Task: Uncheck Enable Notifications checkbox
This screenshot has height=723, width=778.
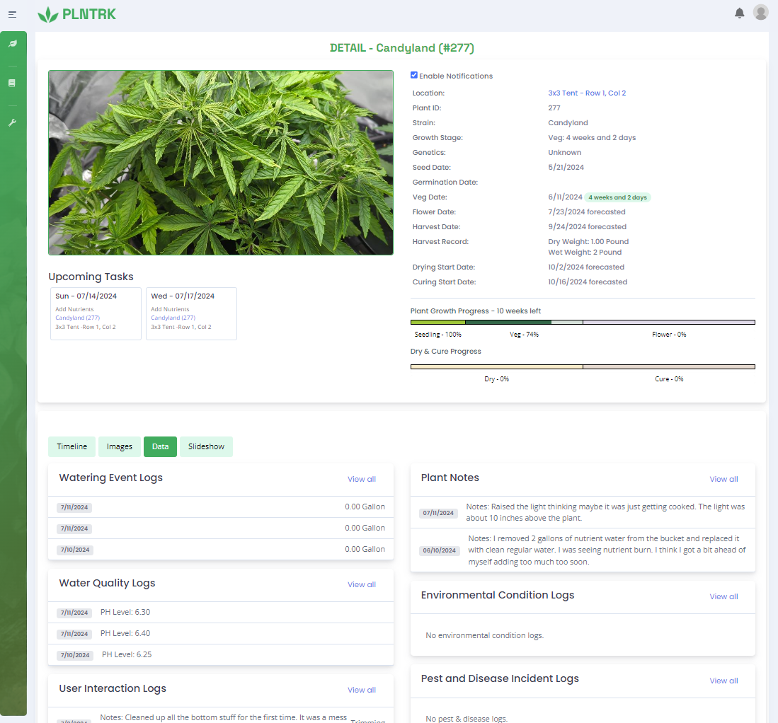Action: coord(414,75)
